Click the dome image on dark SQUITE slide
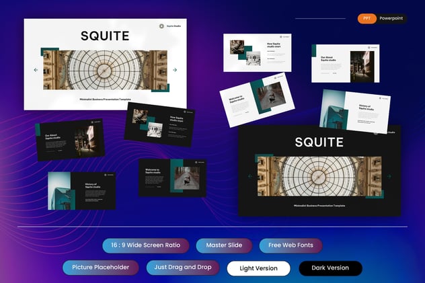The width and height of the screenshot is (425, 283). [319, 176]
